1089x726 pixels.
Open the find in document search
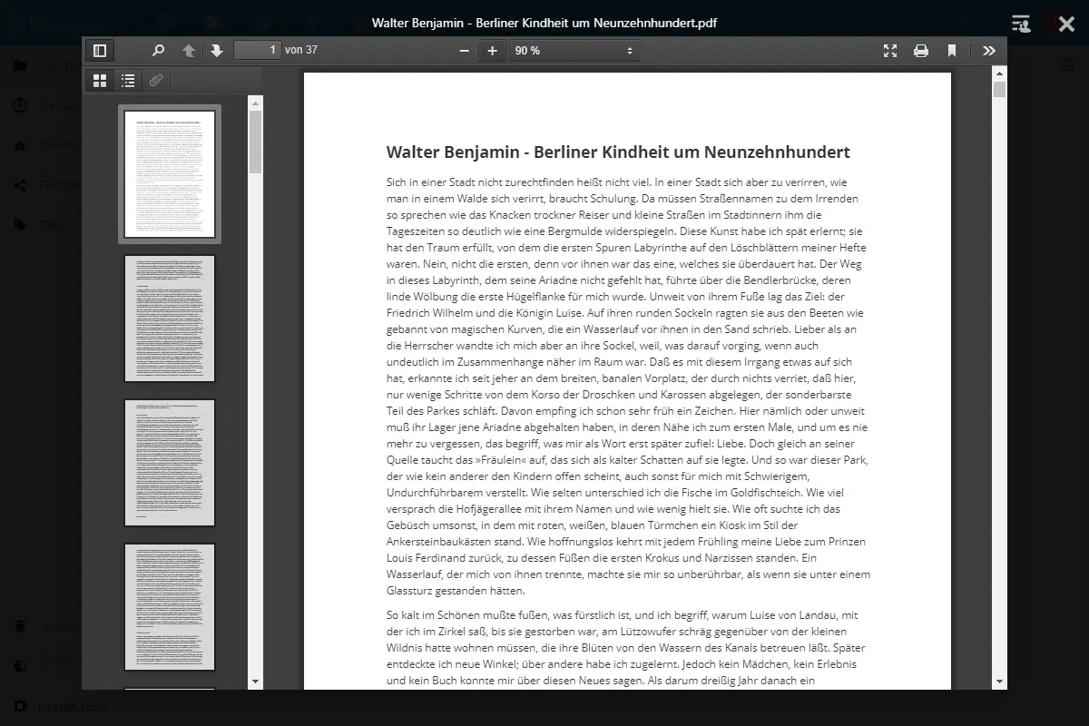pos(158,51)
